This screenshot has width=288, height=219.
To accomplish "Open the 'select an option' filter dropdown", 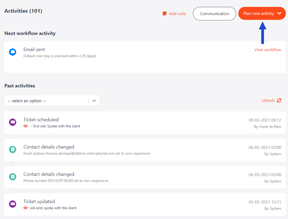I will [x=52, y=100].
